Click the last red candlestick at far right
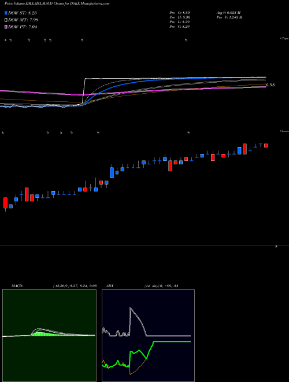 pos(266,145)
